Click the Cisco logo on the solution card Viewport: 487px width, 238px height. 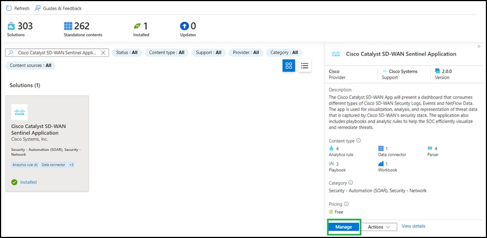(x=20, y=113)
